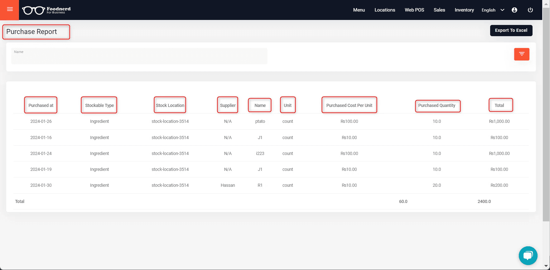Click the Purchase Report page title
Viewport: 550px width, 270px height.
pyautogui.click(x=31, y=32)
